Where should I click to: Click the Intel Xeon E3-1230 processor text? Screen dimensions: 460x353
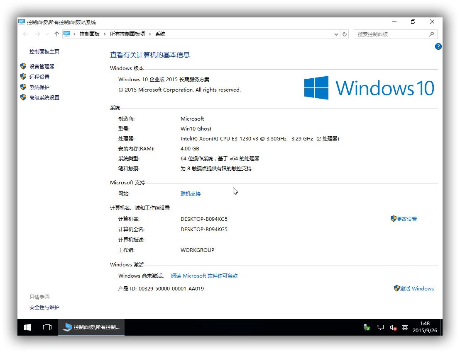259,139
